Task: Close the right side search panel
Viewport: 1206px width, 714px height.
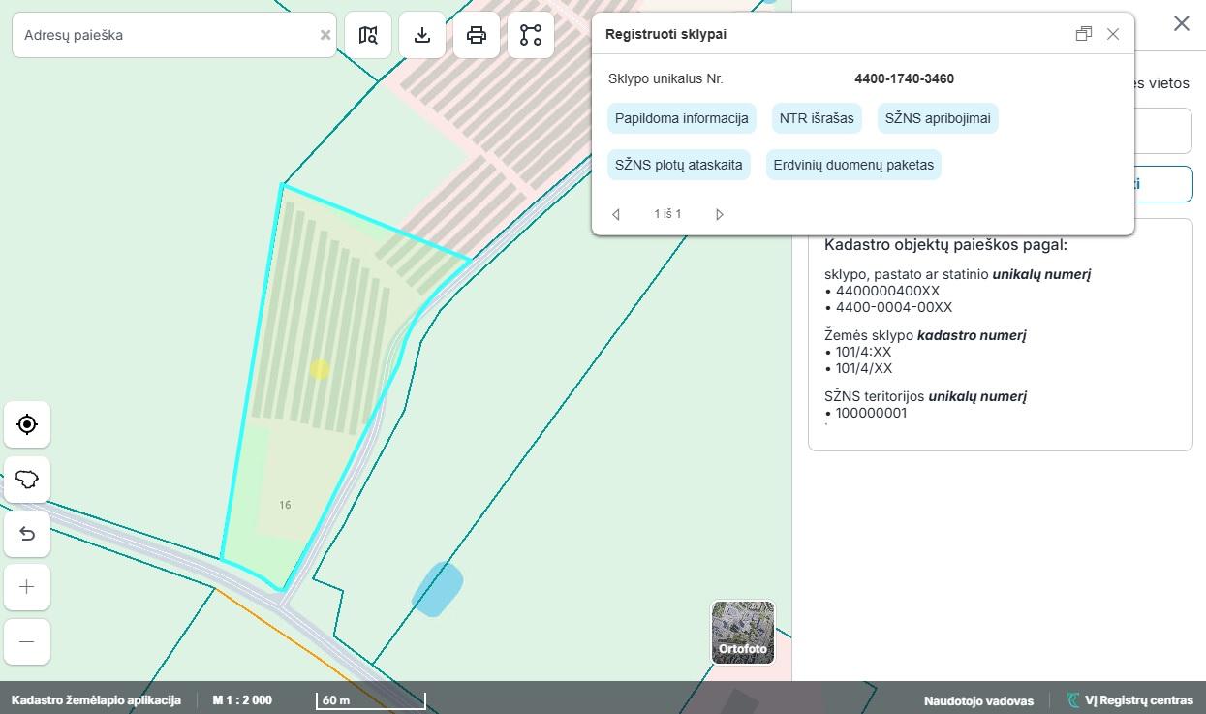Action: coord(1182,23)
